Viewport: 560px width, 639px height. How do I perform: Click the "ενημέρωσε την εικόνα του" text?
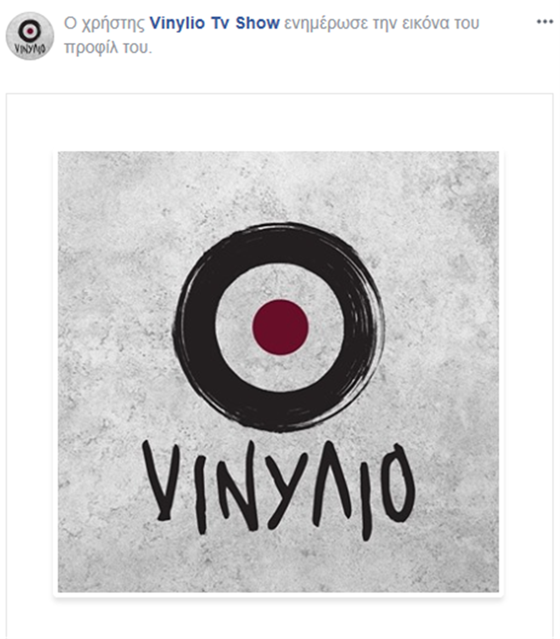[381, 23]
